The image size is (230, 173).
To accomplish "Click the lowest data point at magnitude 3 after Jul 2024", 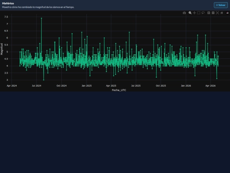I will [43, 80].
